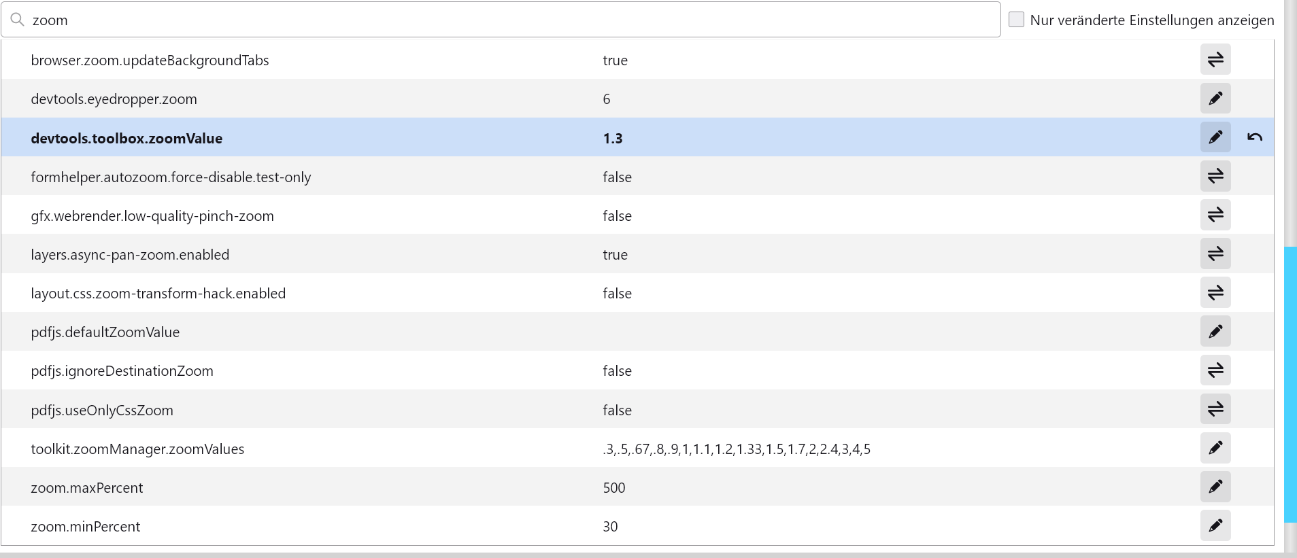Edit devtools.toolbox.zoomValue with pencil icon
This screenshot has height=558, width=1297.
pyautogui.click(x=1215, y=137)
